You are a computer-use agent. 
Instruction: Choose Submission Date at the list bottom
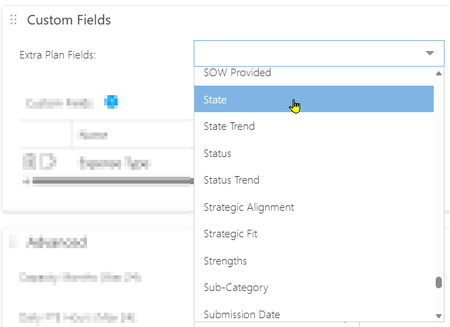pyautogui.click(x=241, y=315)
